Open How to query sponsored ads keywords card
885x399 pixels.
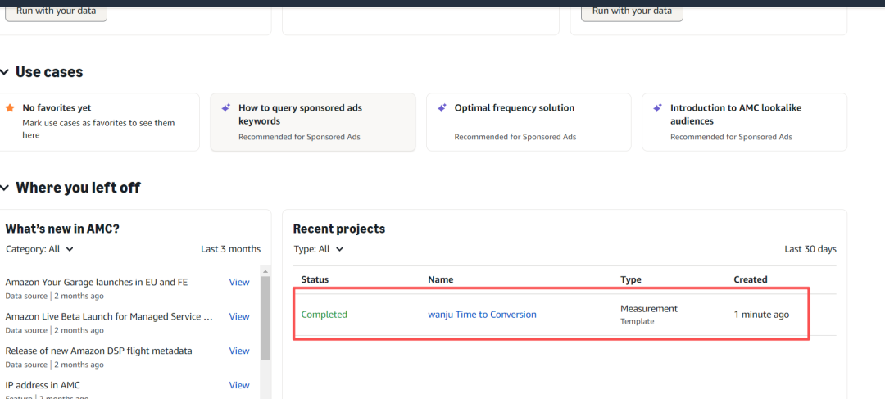300,115
